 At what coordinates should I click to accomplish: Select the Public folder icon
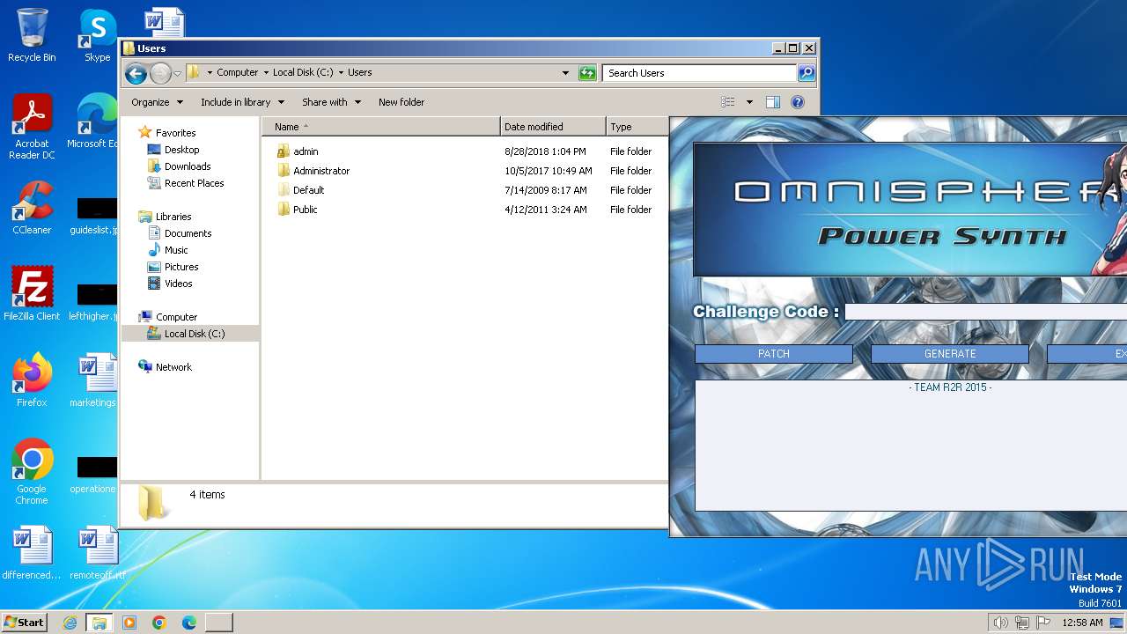(x=283, y=210)
